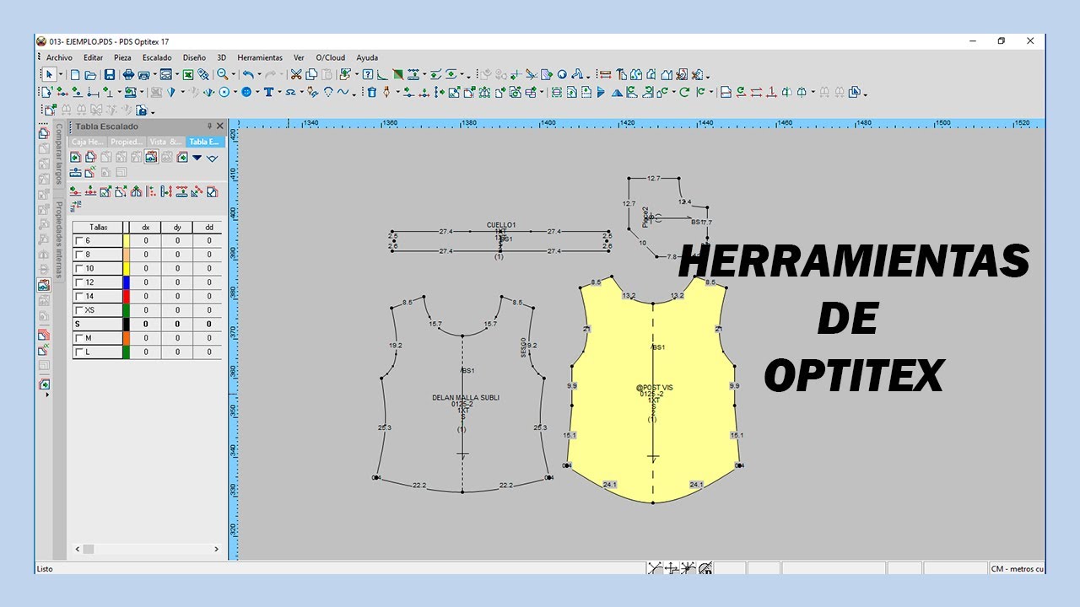This screenshot has height=607, width=1080.
Task: Open the Text tool dropdown arrow
Action: pyautogui.click(x=278, y=92)
